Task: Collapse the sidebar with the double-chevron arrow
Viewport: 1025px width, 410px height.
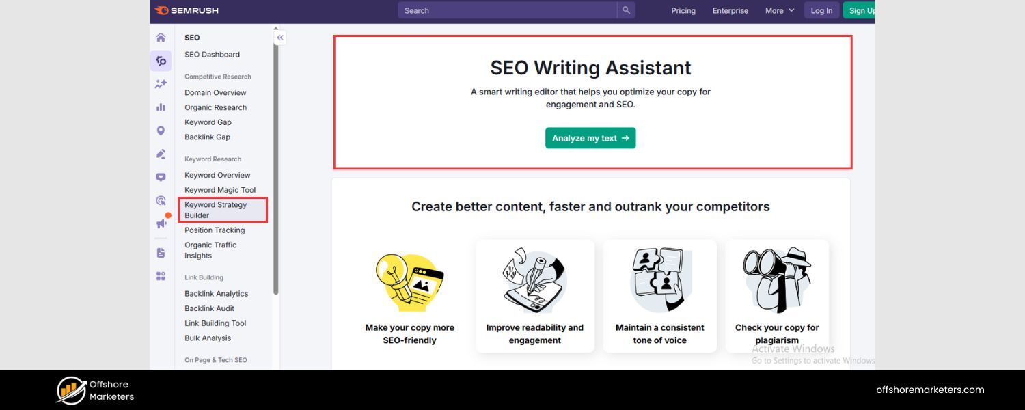Action: (279, 38)
